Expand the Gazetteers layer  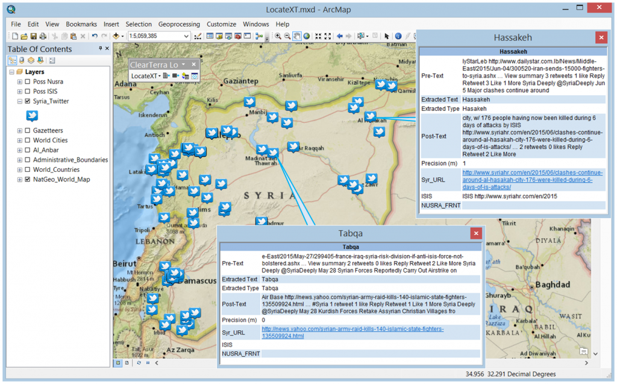tap(20, 130)
